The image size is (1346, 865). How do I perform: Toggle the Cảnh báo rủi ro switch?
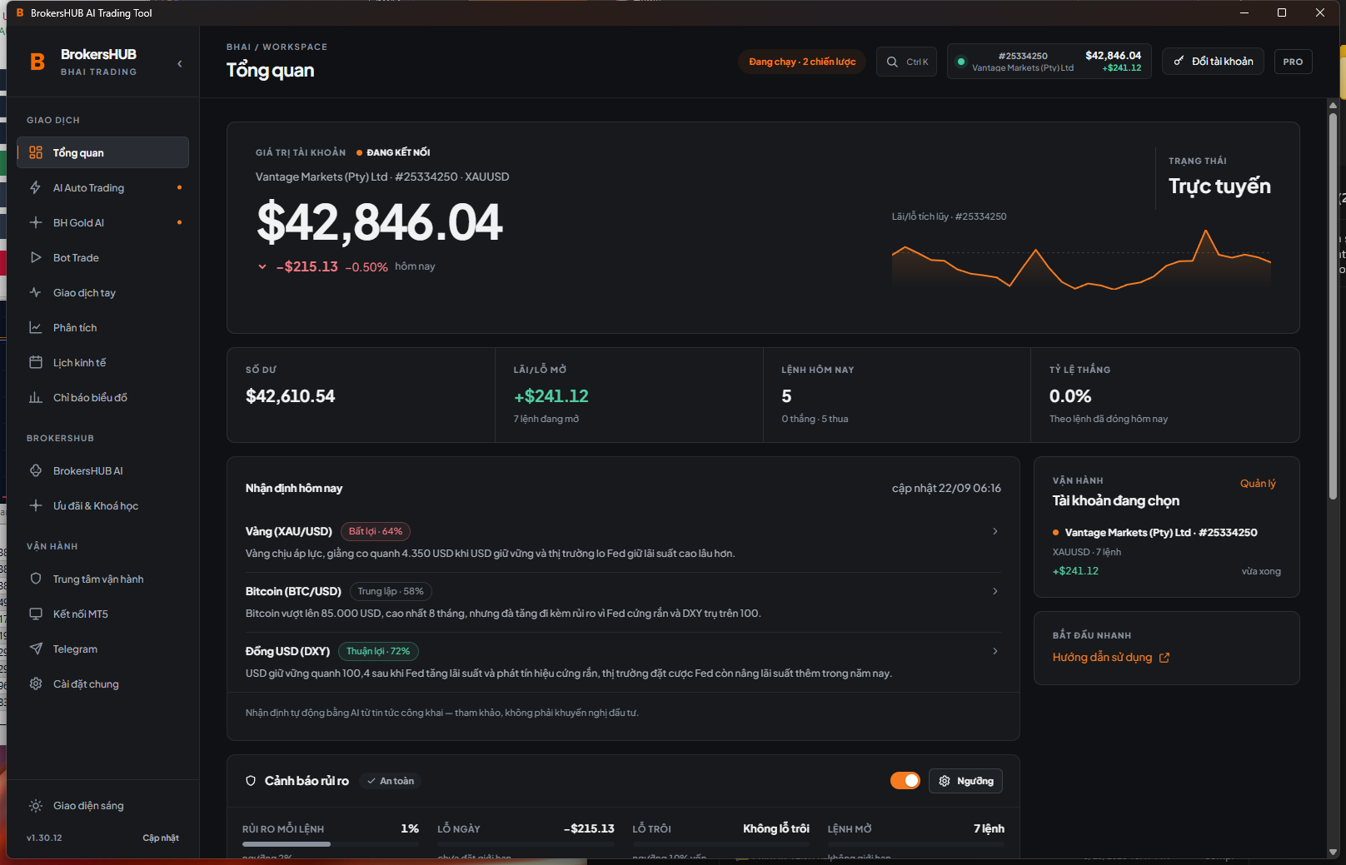905,780
